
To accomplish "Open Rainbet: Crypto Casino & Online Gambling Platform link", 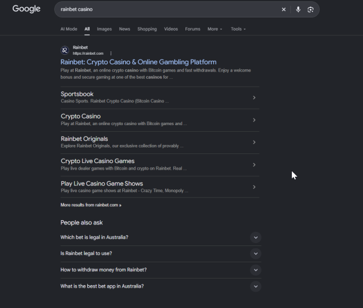I will (138, 62).
